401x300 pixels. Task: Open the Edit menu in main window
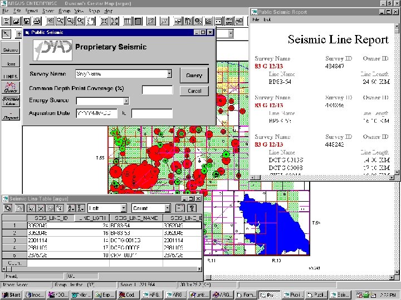pyautogui.click(x=17, y=11)
